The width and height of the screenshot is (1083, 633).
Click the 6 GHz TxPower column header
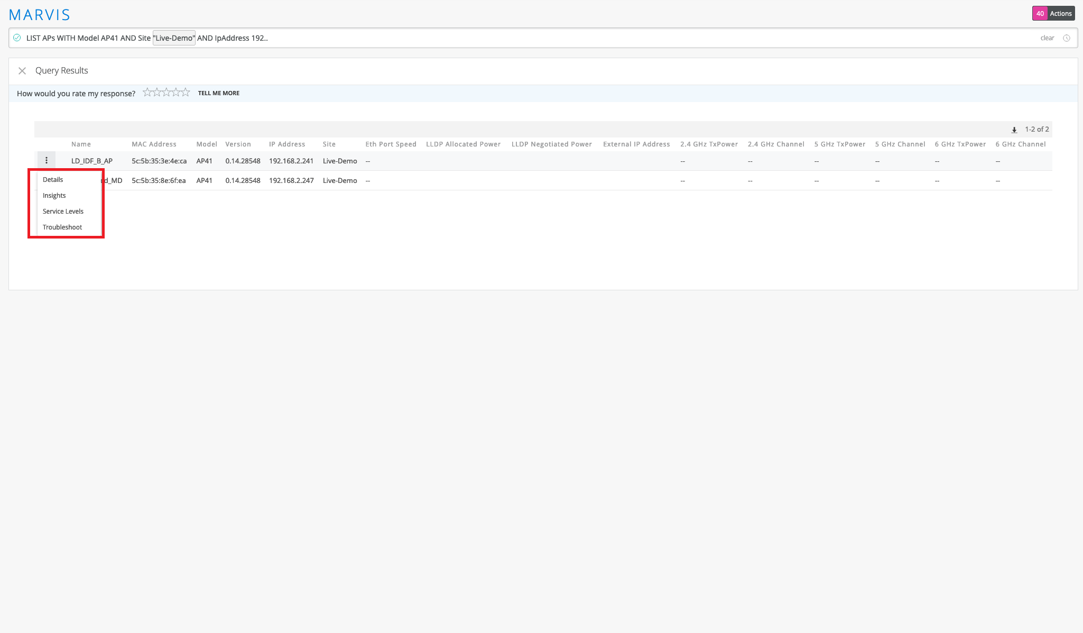point(960,144)
